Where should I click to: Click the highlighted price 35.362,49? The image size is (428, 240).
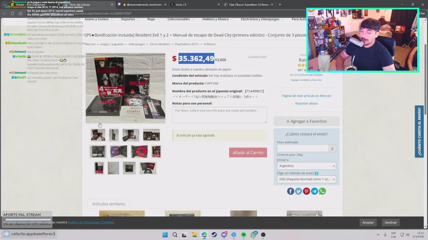point(196,59)
